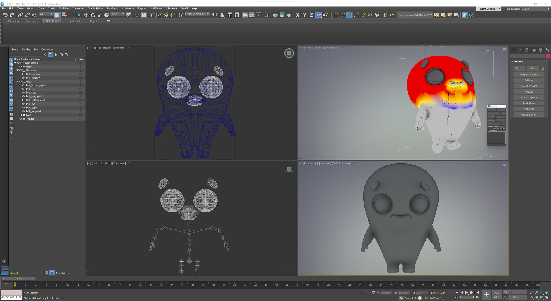Click the Perspective Match button
551x301 pixels.
pyautogui.click(x=529, y=75)
